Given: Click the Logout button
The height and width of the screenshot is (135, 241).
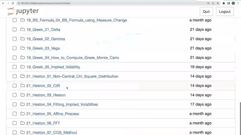Looking at the screenshot, I should [225, 12].
